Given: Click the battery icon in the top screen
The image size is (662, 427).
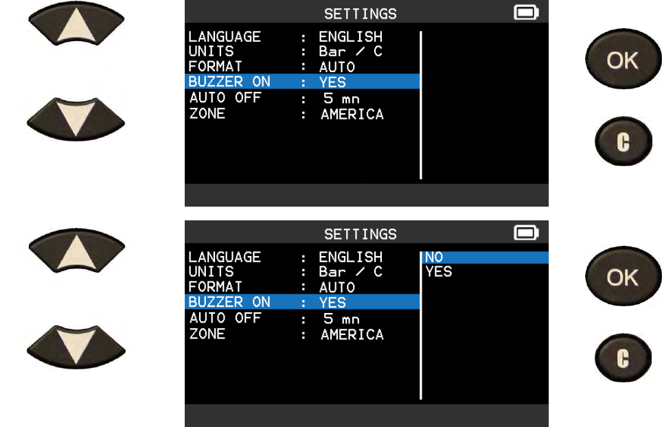Looking at the screenshot, I should [x=526, y=12].
